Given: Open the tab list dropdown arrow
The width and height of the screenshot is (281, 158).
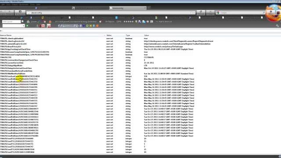Looking at the screenshot, I should point(145,8).
